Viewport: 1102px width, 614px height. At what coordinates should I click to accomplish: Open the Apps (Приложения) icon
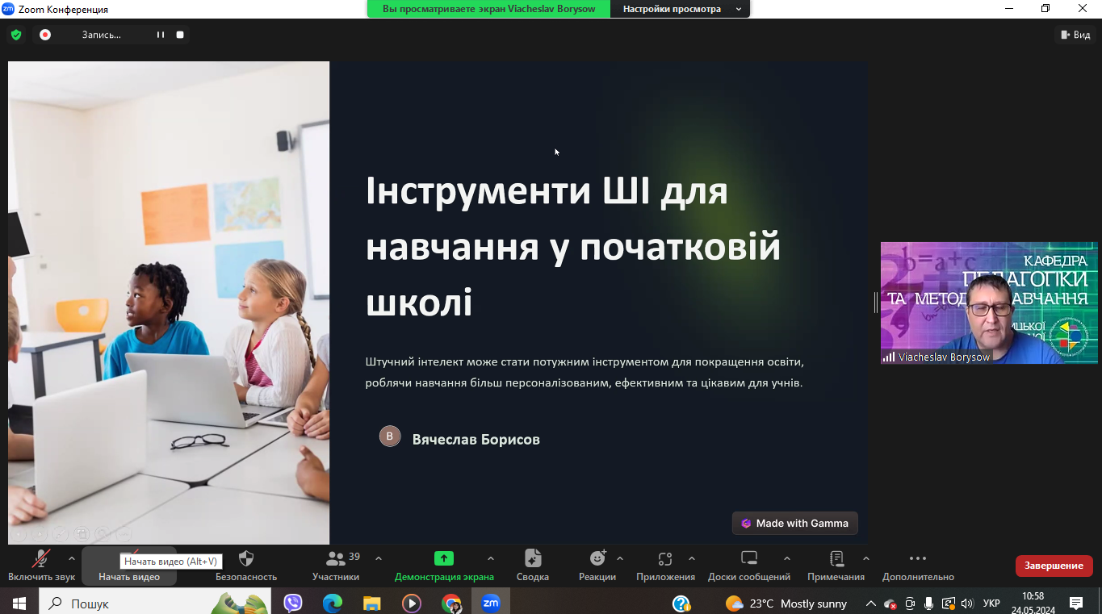click(665, 558)
